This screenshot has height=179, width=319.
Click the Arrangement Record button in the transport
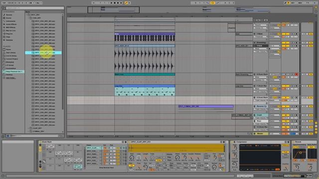pyautogui.click(x=118, y=3)
